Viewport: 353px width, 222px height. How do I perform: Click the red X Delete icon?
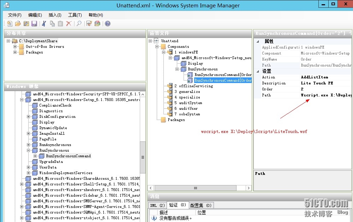[x=69, y=24]
